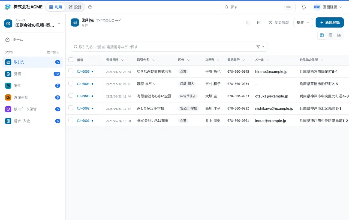Screen dimensions: 349x220
Task: Click the 見積 app icon in sidebar
Action: [x=8, y=74]
